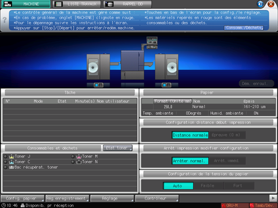This screenshot has width=278, height=208.
Task: Click the black Toner N cartridge icon
Action: [x=79, y=162]
